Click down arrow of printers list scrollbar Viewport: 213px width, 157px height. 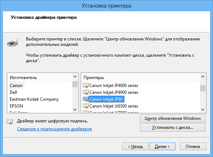pyautogui.click(x=203, y=109)
